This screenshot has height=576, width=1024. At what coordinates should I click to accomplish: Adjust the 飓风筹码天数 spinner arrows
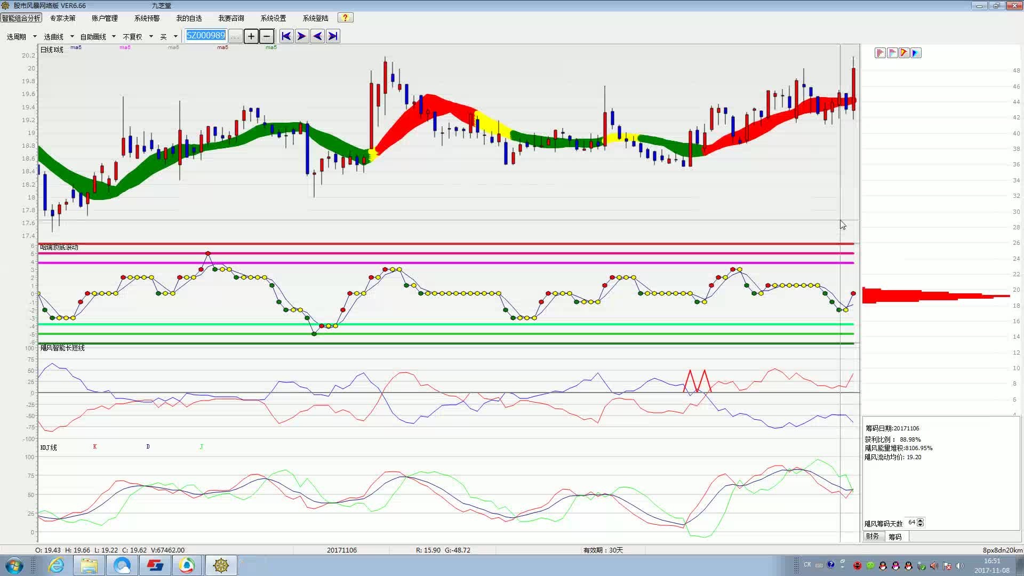pos(920,523)
